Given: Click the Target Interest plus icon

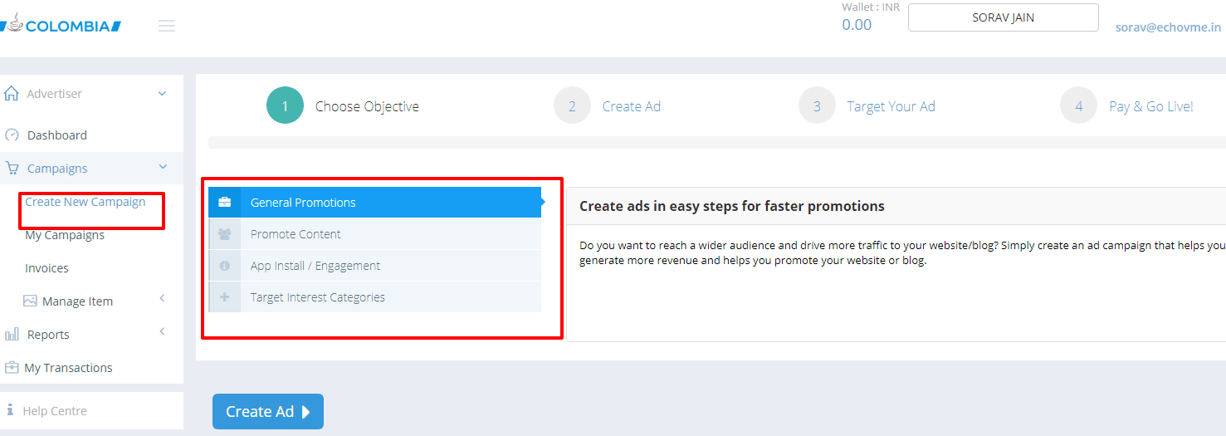Looking at the screenshot, I should [225, 297].
